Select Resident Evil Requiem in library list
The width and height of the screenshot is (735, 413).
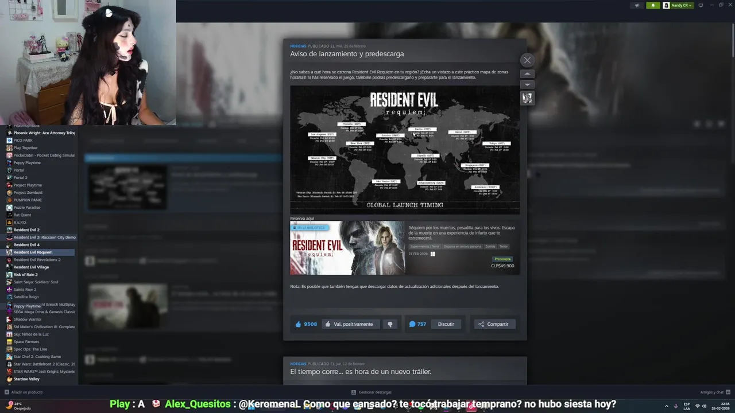click(x=40, y=252)
